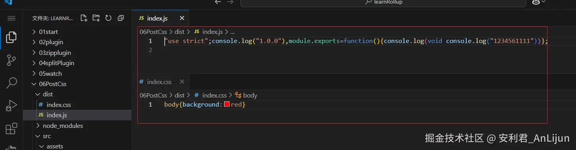Viewport: 576px width, 150px height.
Task: Collapse the src folder in the tree
Action: click(47, 136)
